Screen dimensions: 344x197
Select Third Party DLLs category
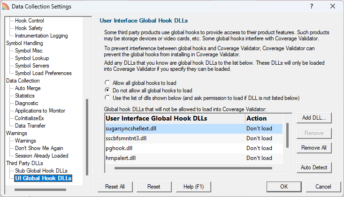(24, 163)
